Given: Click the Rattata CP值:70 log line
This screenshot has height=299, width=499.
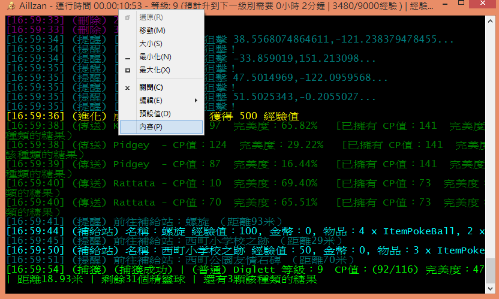Looking at the screenshot, I should coord(246,203).
